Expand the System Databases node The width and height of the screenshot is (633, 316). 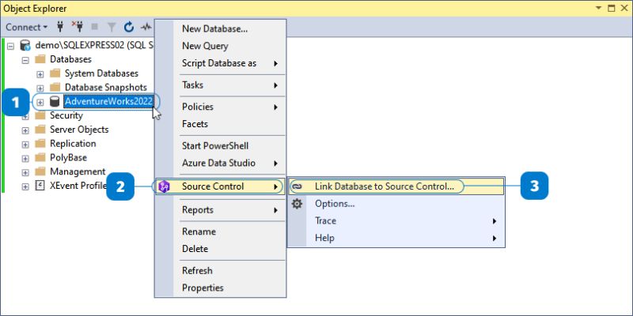(40, 74)
